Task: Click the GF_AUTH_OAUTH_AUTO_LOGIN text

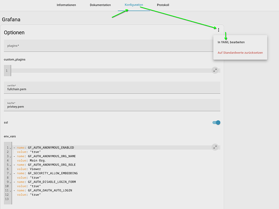Action: [50, 190]
